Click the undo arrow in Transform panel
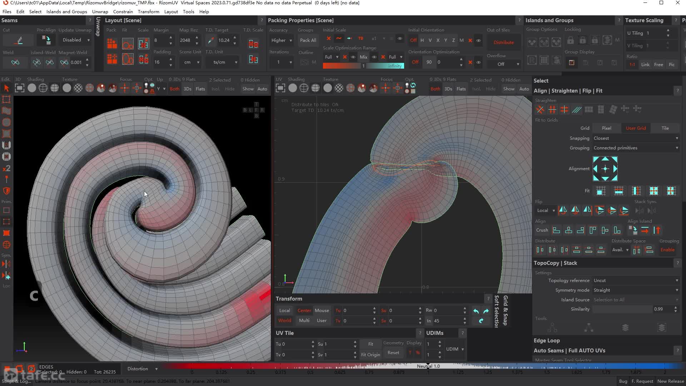Screen dimensions: 686x386 pyautogui.click(x=476, y=311)
